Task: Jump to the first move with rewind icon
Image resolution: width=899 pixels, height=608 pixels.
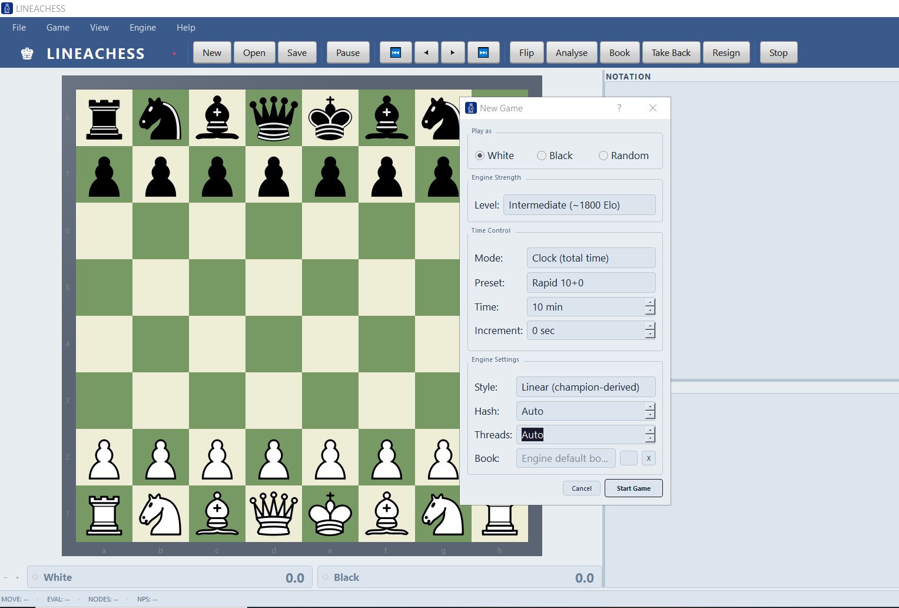Action: (x=395, y=52)
